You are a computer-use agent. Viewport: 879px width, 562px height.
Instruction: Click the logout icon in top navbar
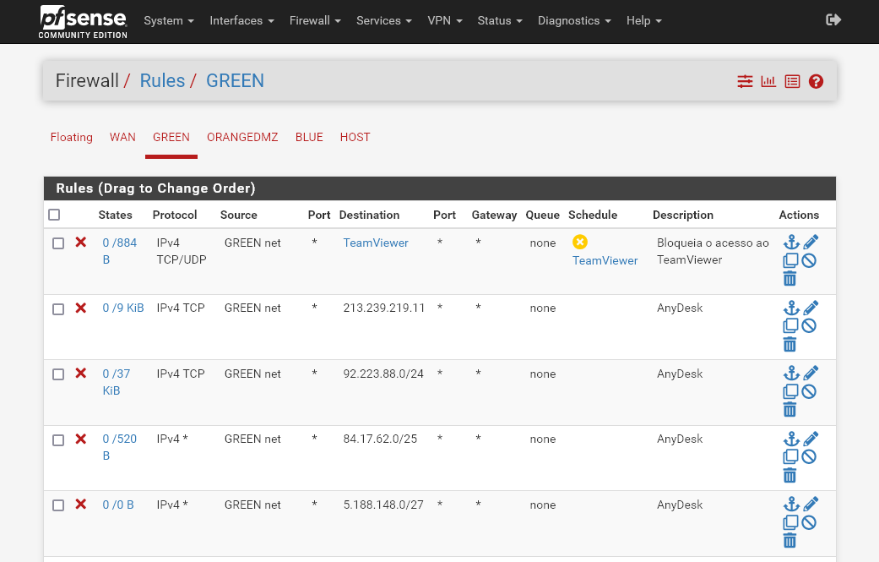coord(833,19)
